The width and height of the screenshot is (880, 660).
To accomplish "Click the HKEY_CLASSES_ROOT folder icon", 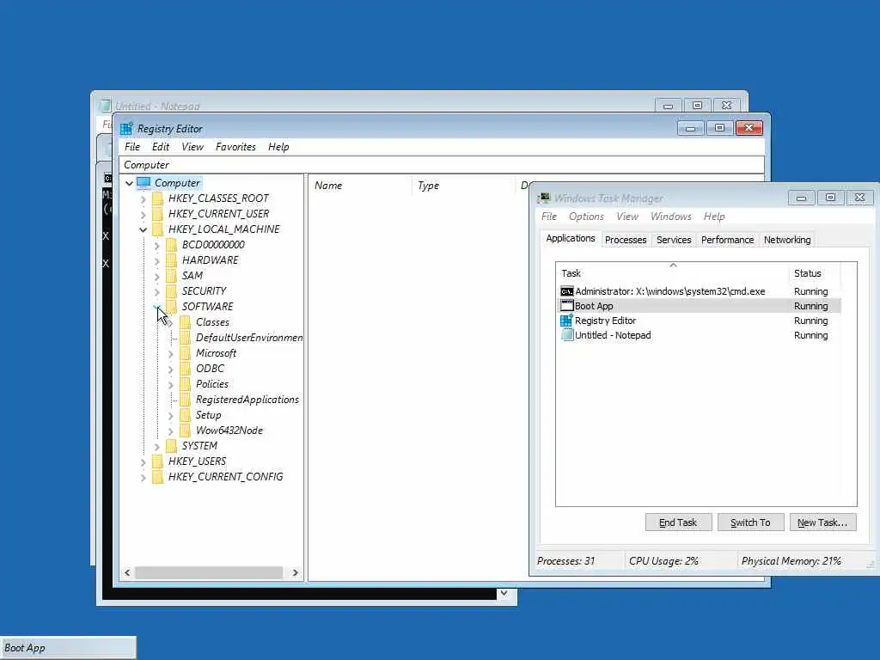I will pyautogui.click(x=158, y=199).
